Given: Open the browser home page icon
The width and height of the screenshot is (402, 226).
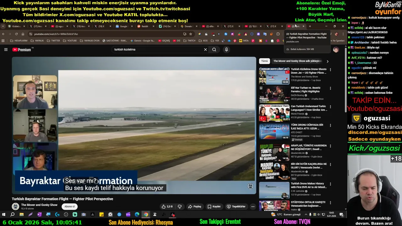Looking at the screenshot, I should pos(23,34).
